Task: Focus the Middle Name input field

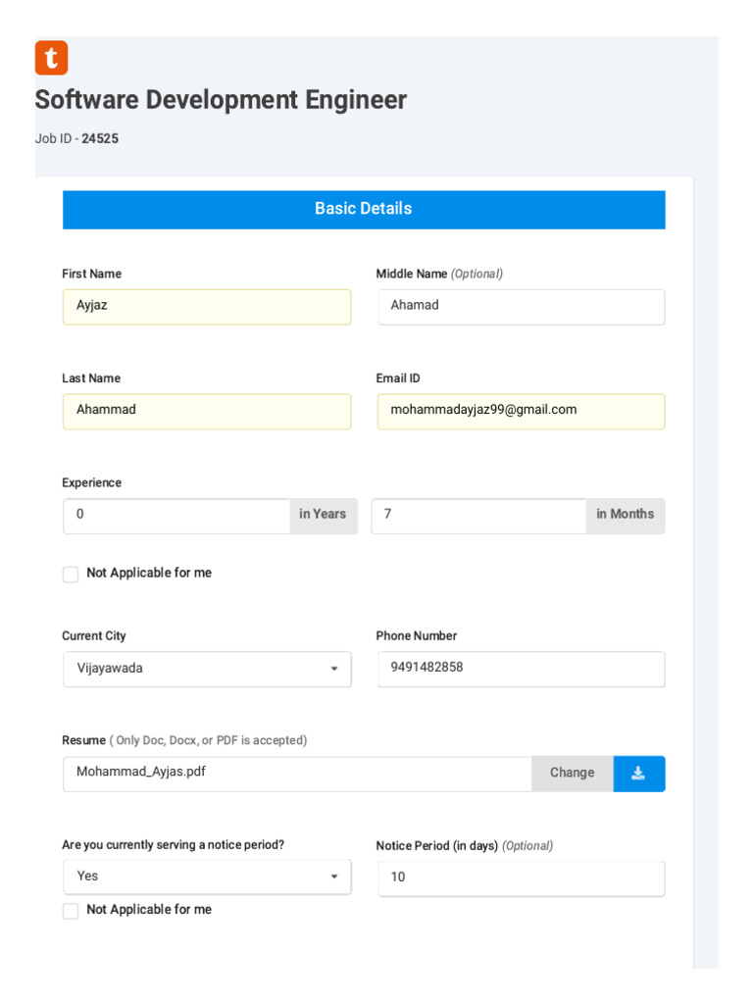Action: pos(521,307)
